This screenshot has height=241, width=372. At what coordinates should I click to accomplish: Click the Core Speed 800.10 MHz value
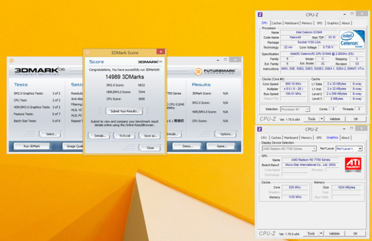(x=293, y=84)
